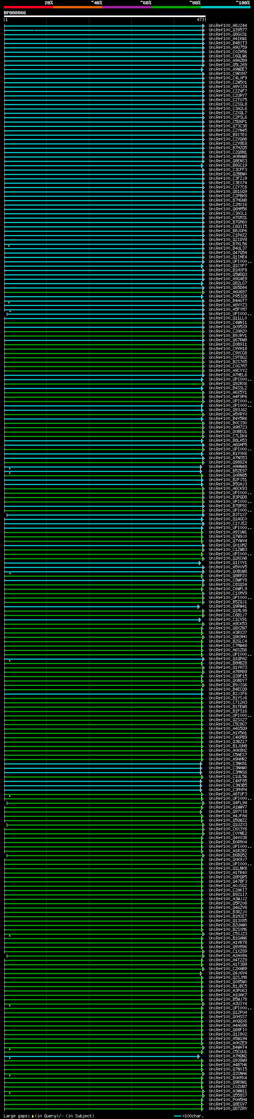This screenshot has height=1119, width=254.
Task: Select the UniRef100_B7HZQ5 hit label
Action: pos(227,148)
